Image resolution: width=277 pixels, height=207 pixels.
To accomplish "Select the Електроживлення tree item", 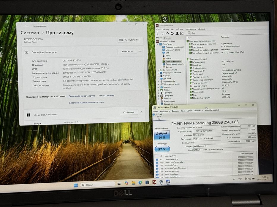I will pos(172,61).
